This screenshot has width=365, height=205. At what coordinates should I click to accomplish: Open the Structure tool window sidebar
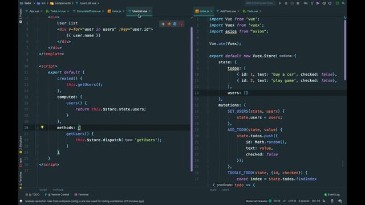(21, 145)
